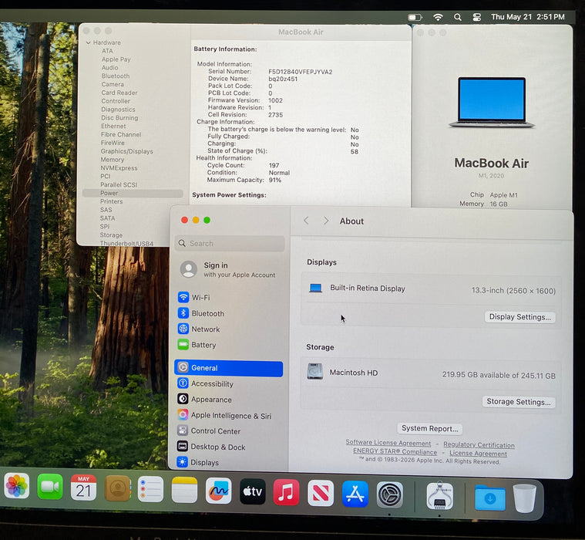Viewport: 585px width, 540px height.
Task: Select FireWire in System Information sidebar
Action: [x=113, y=143]
